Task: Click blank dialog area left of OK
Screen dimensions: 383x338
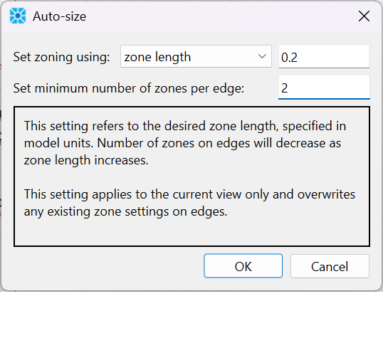Action: click(107, 266)
